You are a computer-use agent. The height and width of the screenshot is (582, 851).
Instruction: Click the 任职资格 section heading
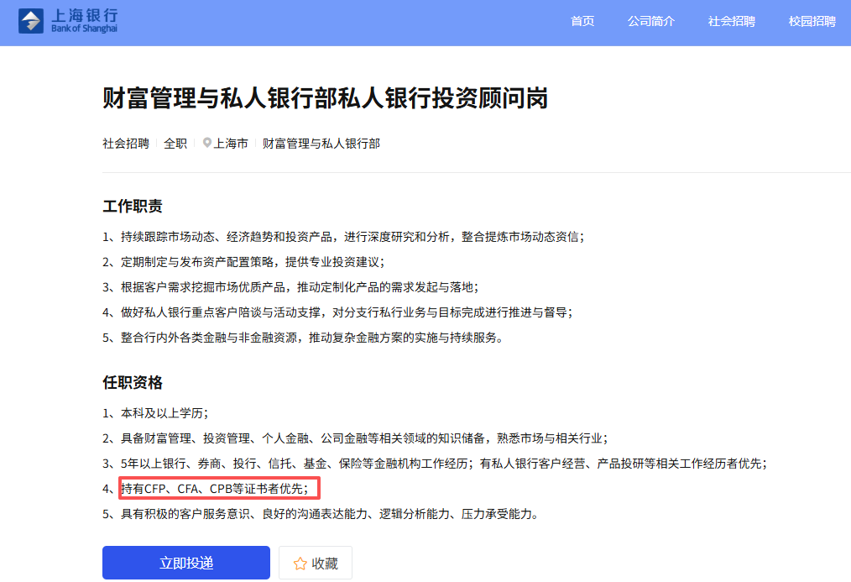[133, 383]
